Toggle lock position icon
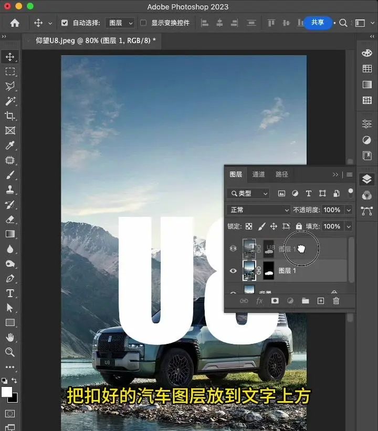The image size is (378, 431). tap(274, 226)
